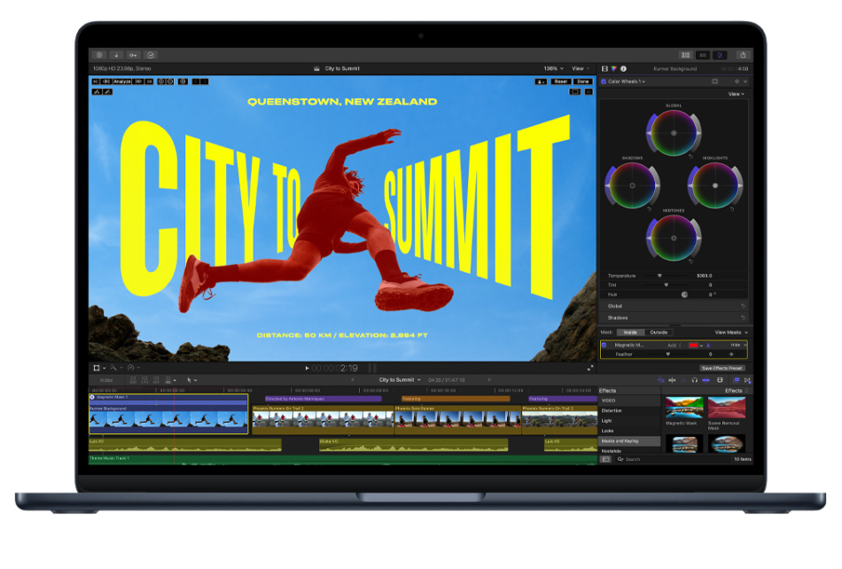The width and height of the screenshot is (842, 569).
Task: Disable the Color Wheels 1 checkbox
Action: coord(604,82)
